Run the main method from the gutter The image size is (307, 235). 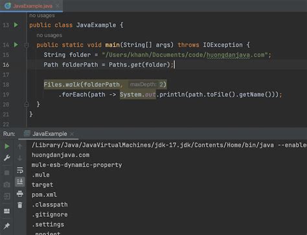(x=16, y=45)
